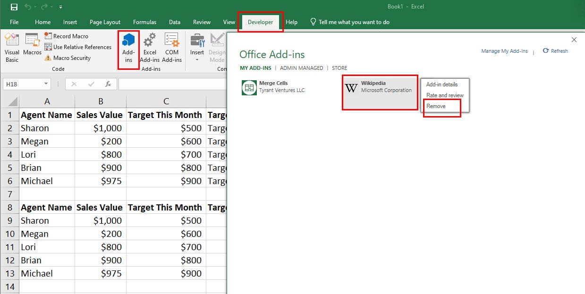Click Refresh in Office Add-ins dialog
The height and width of the screenshot is (294, 585).
(556, 51)
